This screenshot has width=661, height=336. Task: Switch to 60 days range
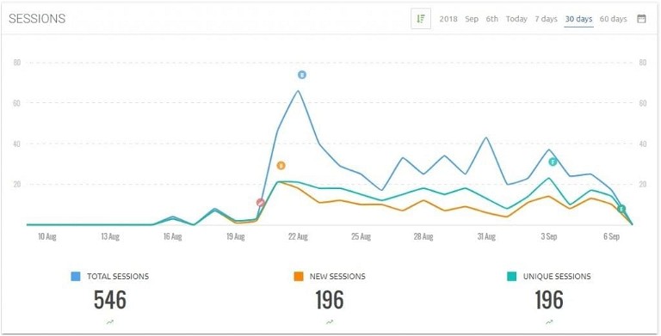tap(613, 19)
